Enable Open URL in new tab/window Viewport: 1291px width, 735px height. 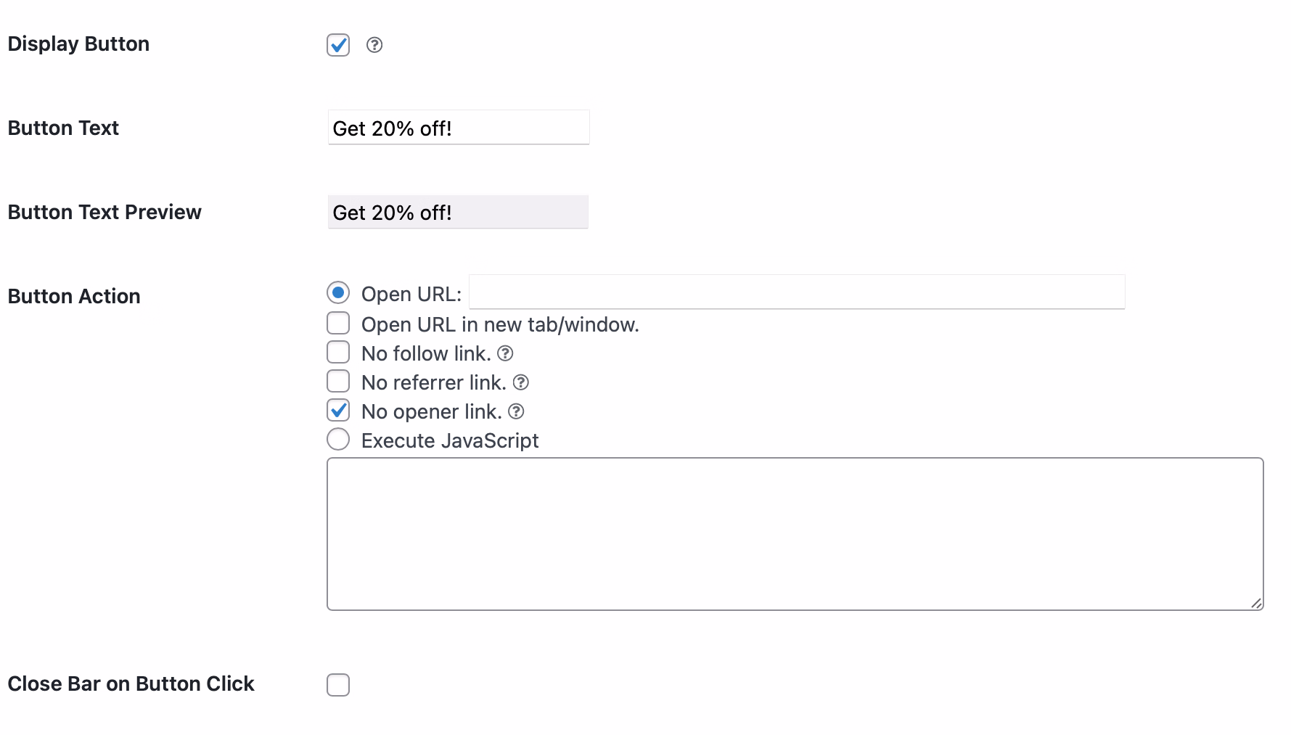(x=338, y=323)
